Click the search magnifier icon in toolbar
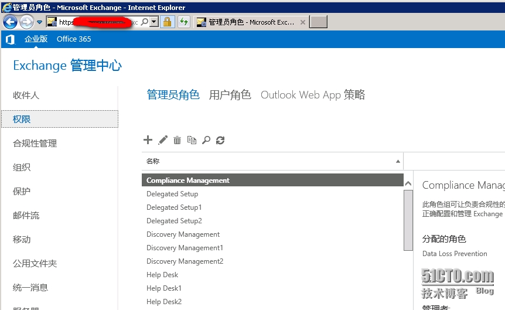 (206, 140)
